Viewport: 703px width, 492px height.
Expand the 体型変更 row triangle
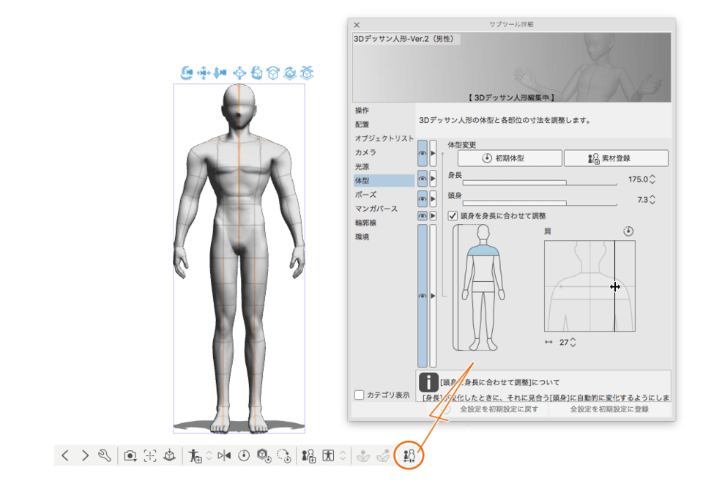click(433, 153)
